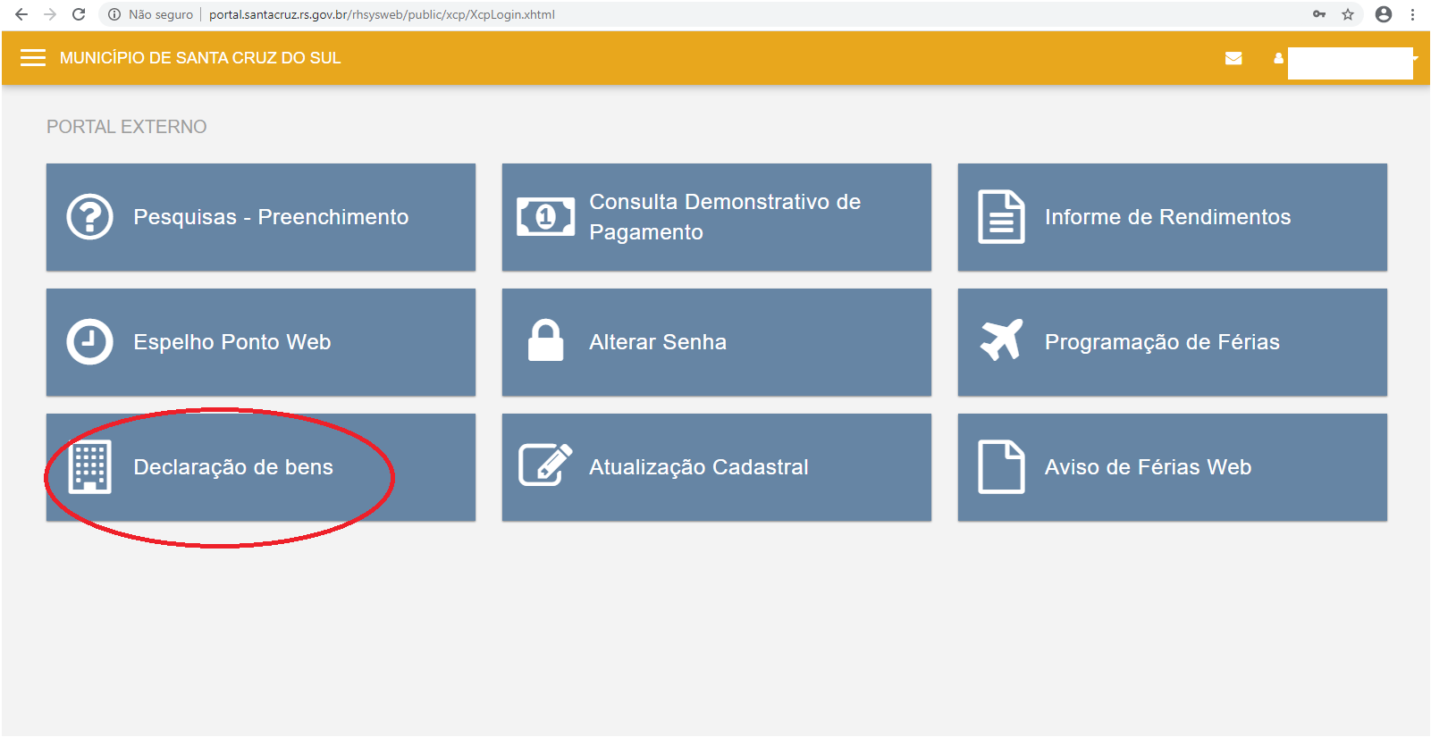Viewport: 1431px width, 737px height.
Task: Click the question mark icon for Pesquisas
Action: 89,216
